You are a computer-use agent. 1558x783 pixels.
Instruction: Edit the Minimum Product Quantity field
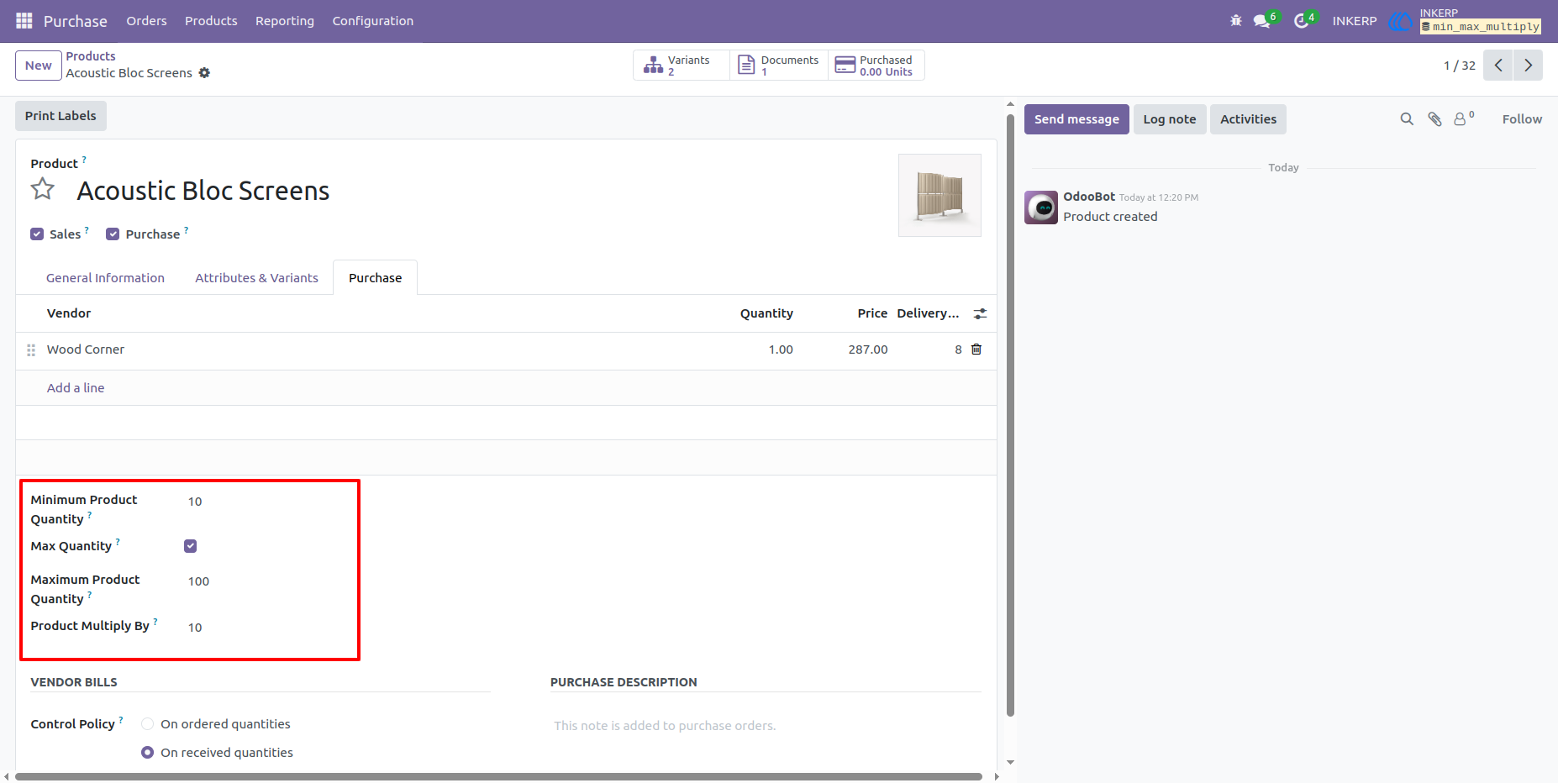tap(266, 502)
